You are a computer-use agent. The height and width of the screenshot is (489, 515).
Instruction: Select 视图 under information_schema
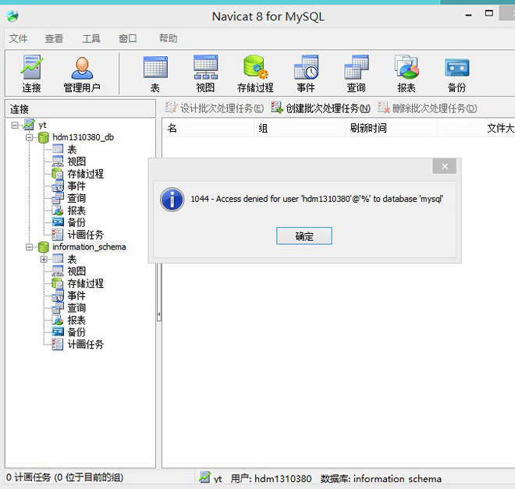[76, 271]
